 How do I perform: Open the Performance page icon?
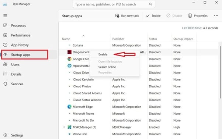(5, 35)
